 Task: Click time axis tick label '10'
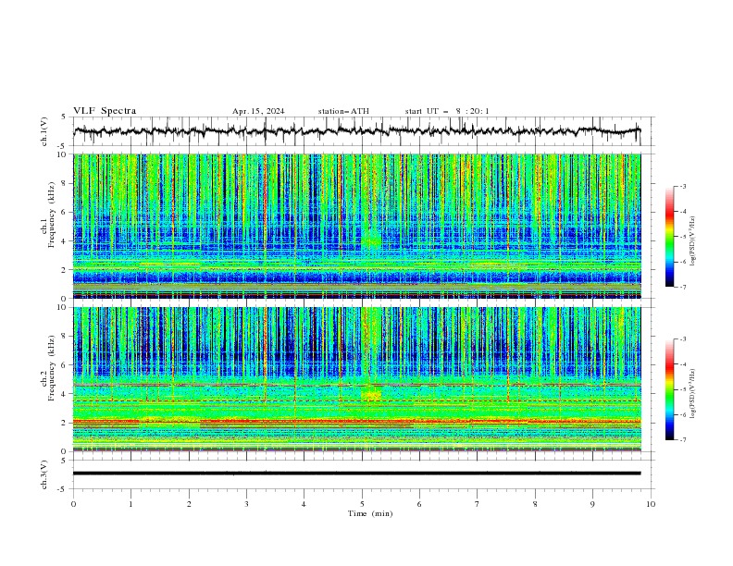(651, 504)
